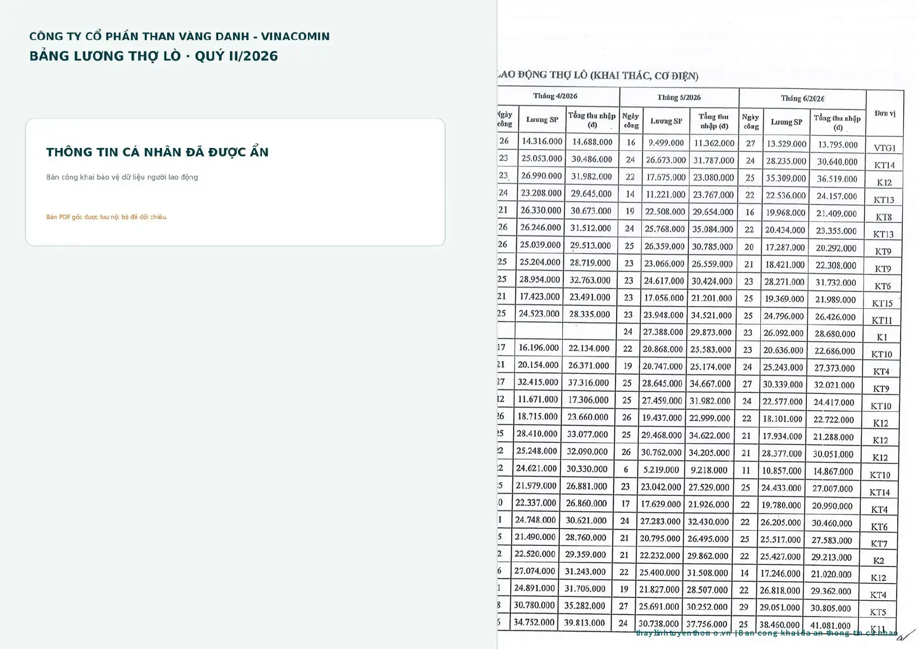Select the June salary "38.460.000"
The height and width of the screenshot is (649, 919).
(779, 624)
